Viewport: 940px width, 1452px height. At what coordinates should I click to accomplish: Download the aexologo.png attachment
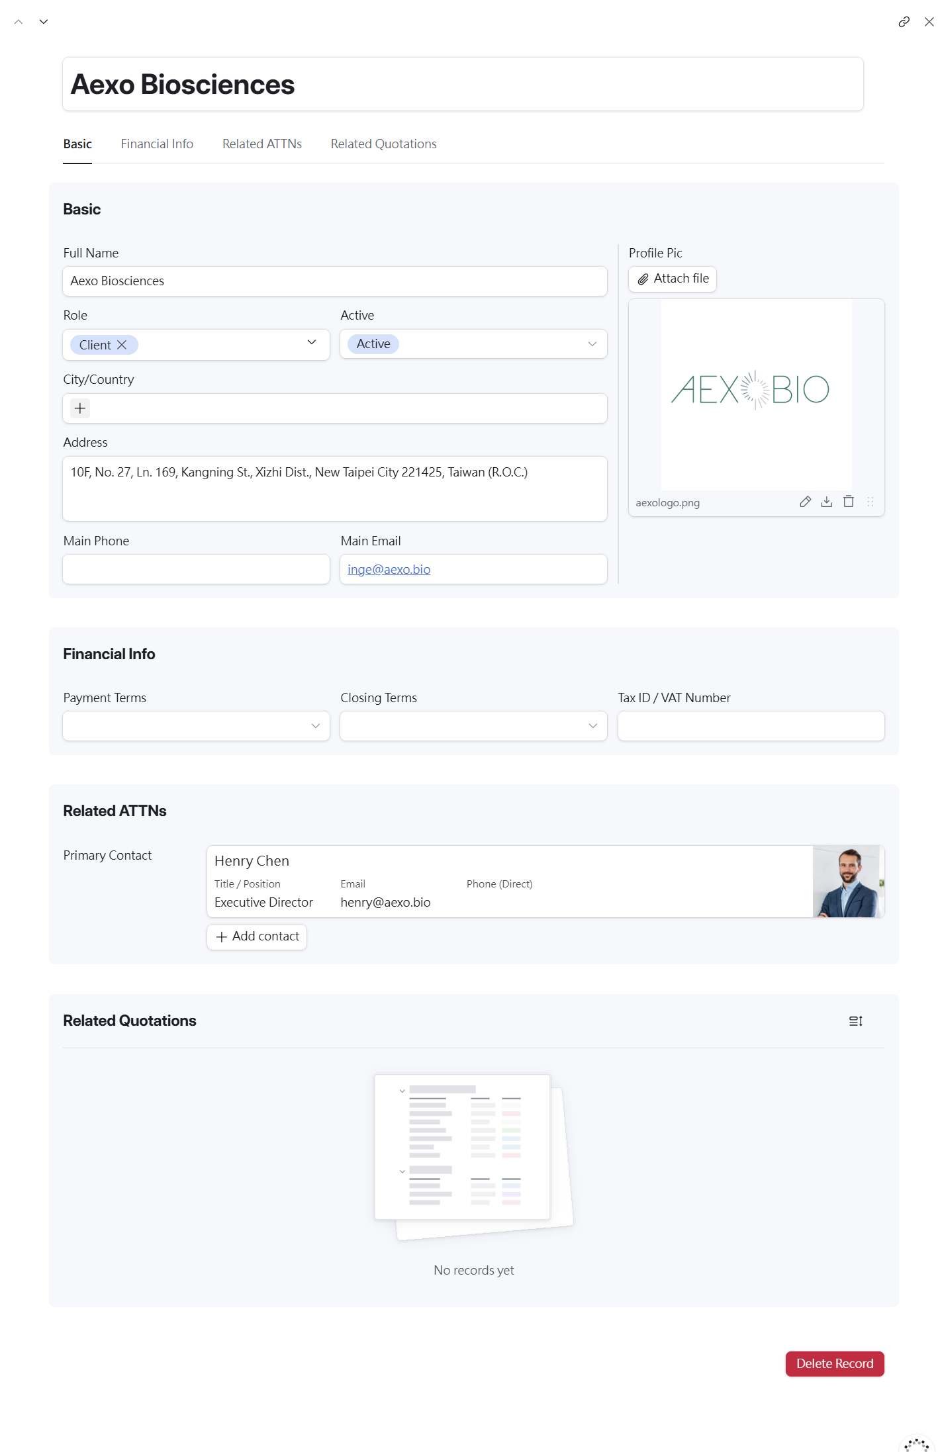[827, 502]
